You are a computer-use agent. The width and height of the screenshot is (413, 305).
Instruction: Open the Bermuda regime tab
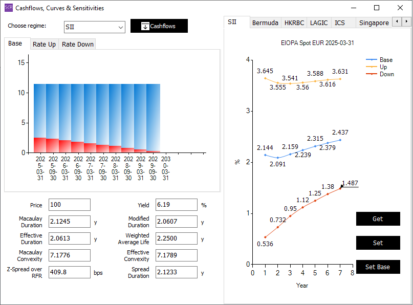(265, 23)
